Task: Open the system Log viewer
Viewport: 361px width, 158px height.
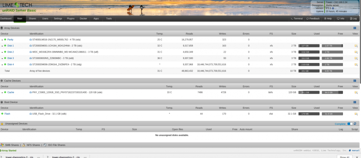Action: pyautogui.click(x=353, y=19)
